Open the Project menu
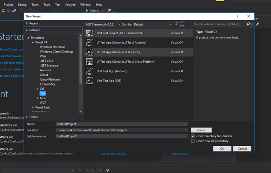 (x=8, y=4)
